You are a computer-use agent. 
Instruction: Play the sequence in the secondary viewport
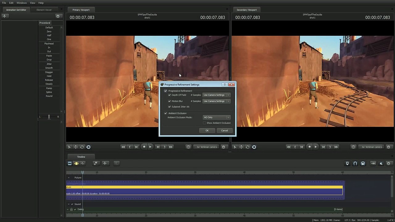[x=316, y=147]
